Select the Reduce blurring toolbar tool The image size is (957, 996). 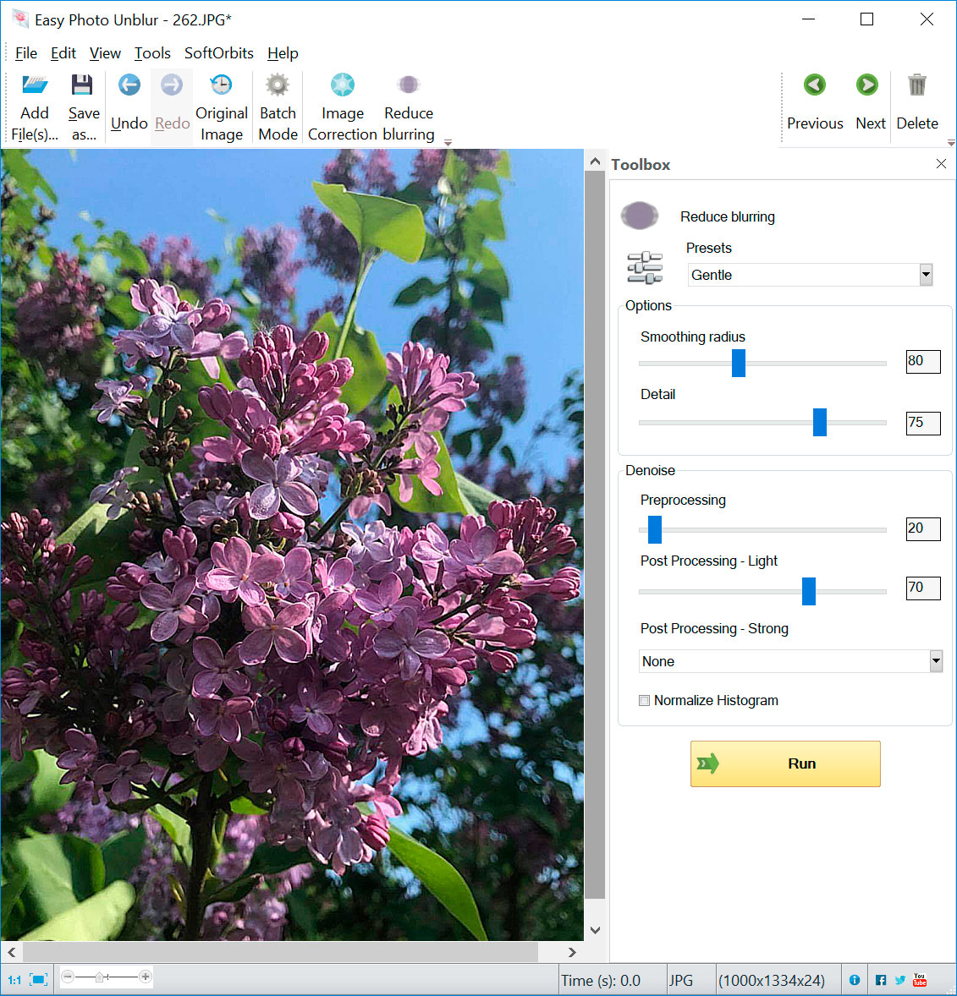click(409, 85)
